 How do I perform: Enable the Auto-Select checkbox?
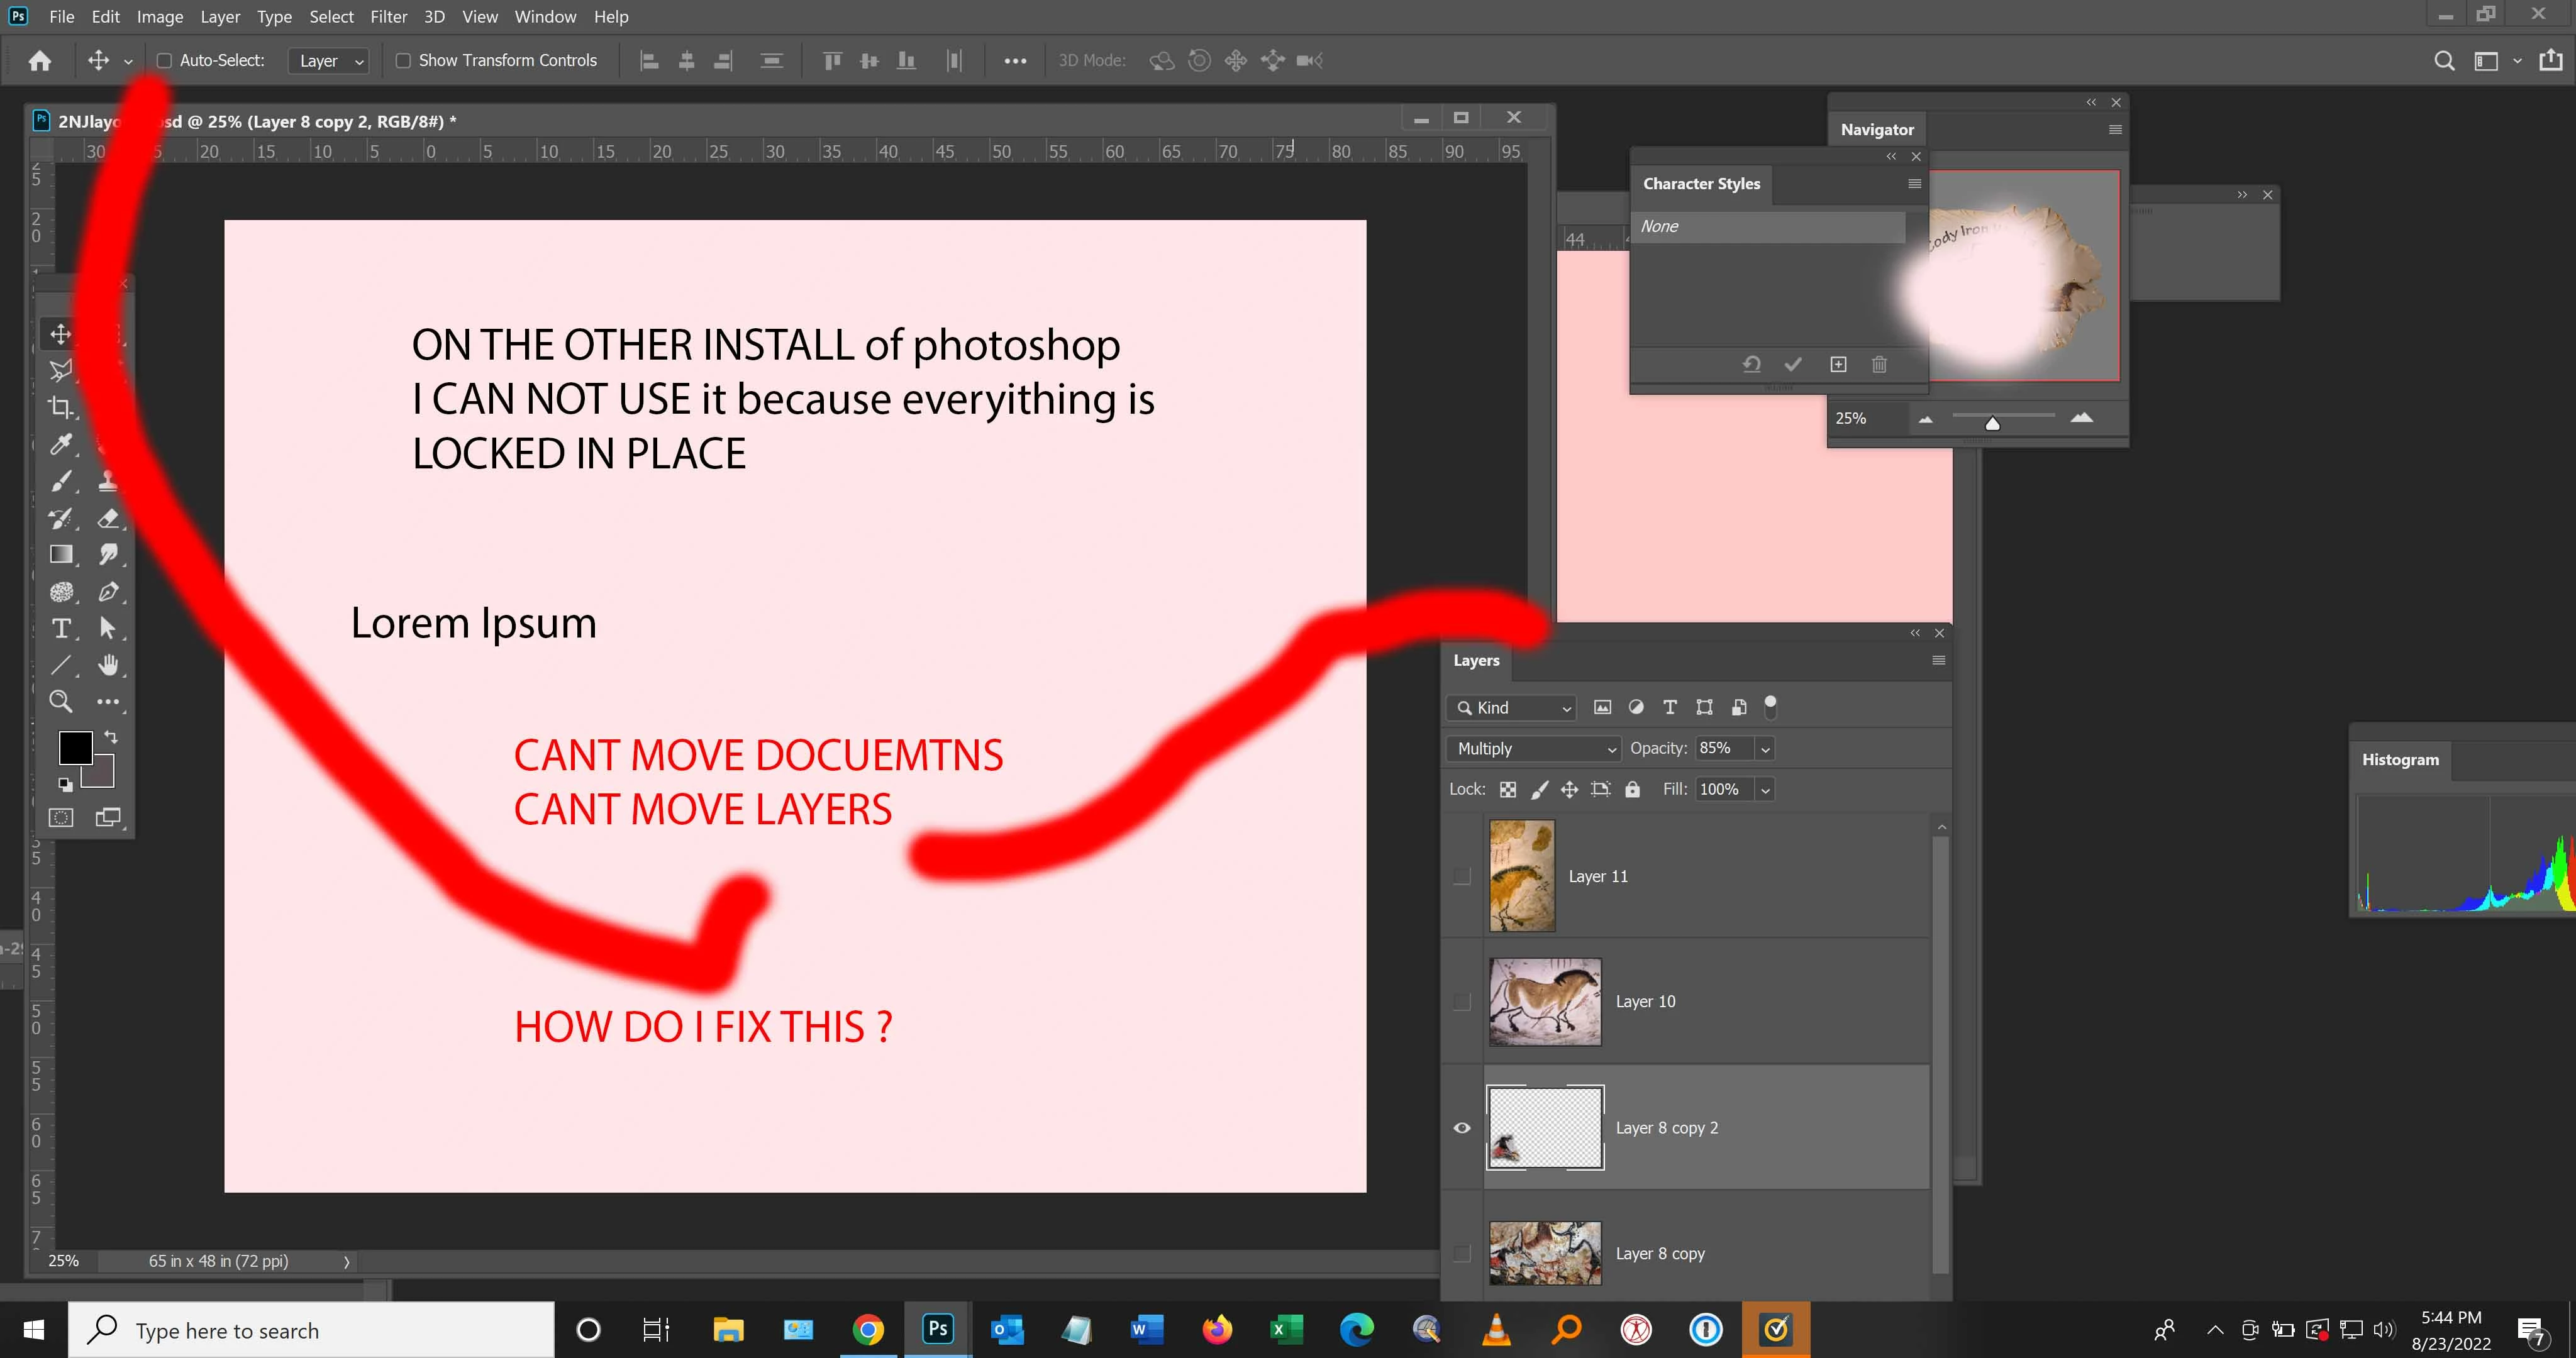165,61
